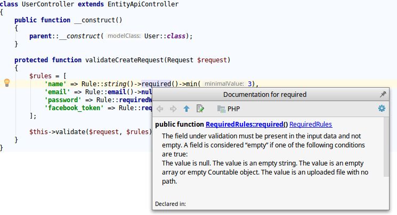The image size is (397, 215).
Task: Click the User::class argument
Action: (165, 36)
